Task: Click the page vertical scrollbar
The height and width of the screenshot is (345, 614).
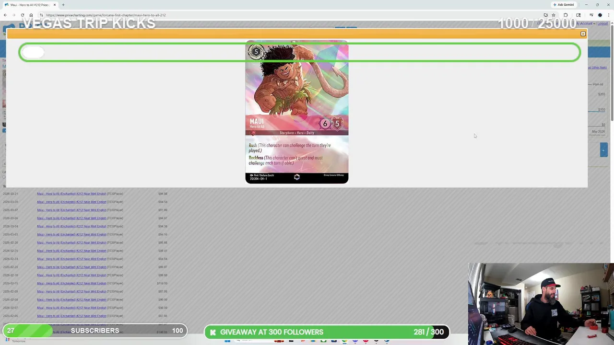Action: [612, 72]
